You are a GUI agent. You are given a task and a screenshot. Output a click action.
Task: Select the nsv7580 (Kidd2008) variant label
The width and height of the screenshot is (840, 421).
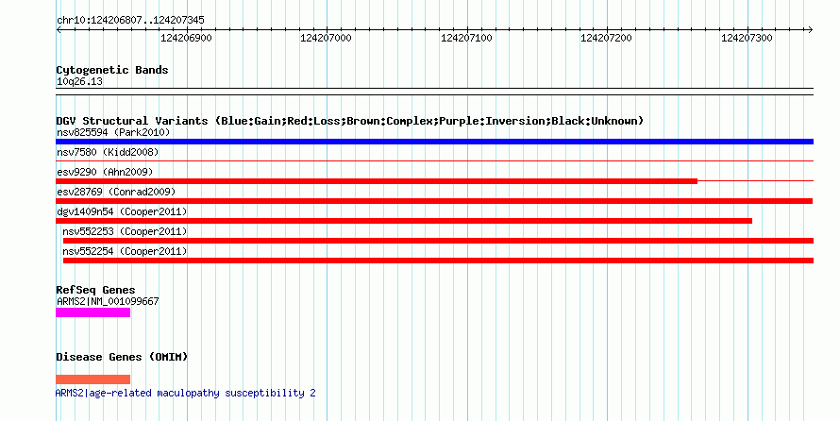coord(108,152)
